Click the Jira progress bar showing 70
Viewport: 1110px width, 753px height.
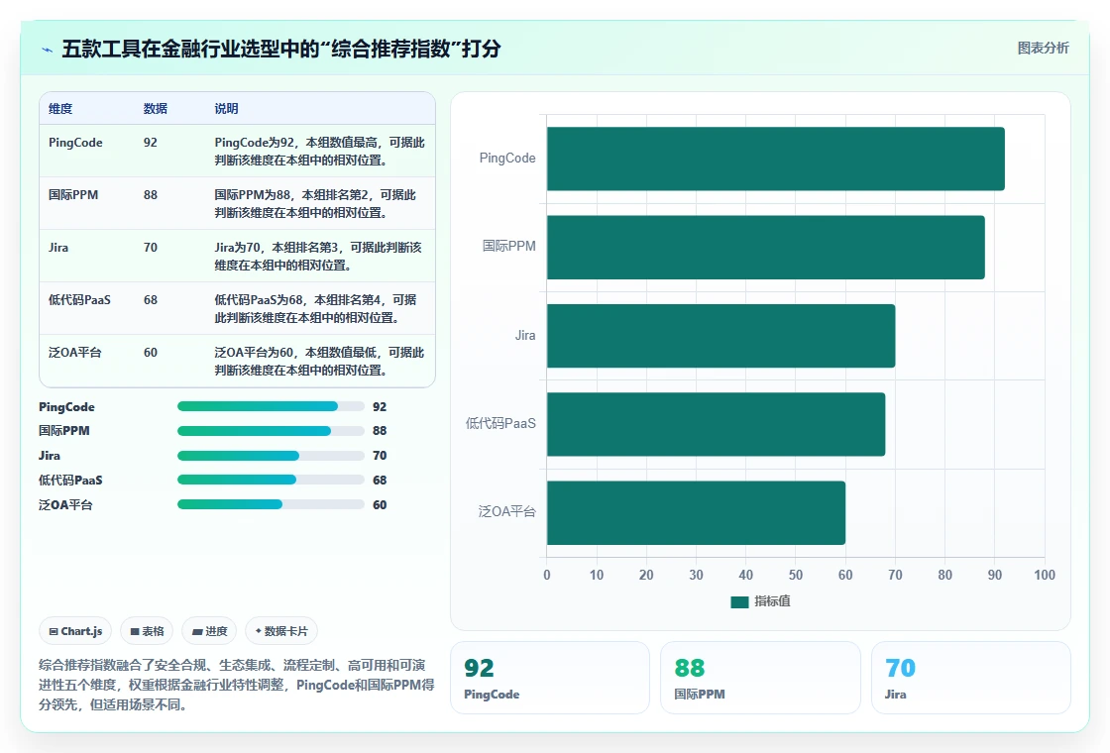tap(271, 456)
